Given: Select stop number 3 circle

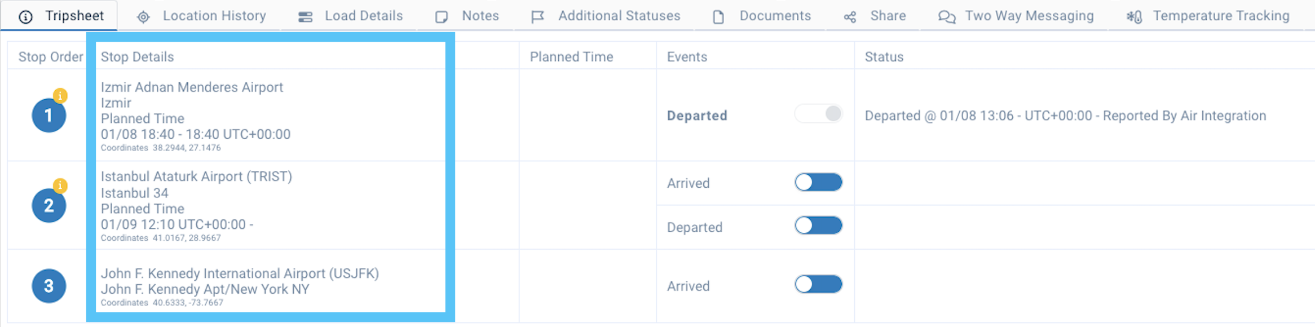Looking at the screenshot, I should tap(48, 286).
